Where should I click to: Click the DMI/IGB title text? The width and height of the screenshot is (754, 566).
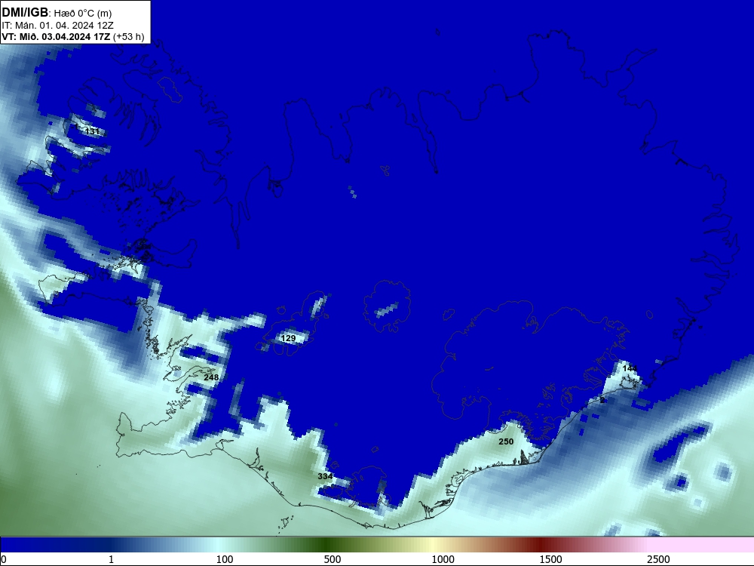click(x=25, y=13)
